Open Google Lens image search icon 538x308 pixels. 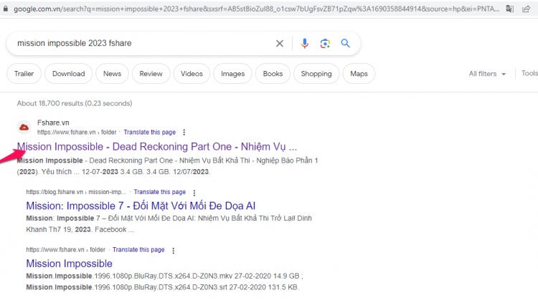point(325,43)
